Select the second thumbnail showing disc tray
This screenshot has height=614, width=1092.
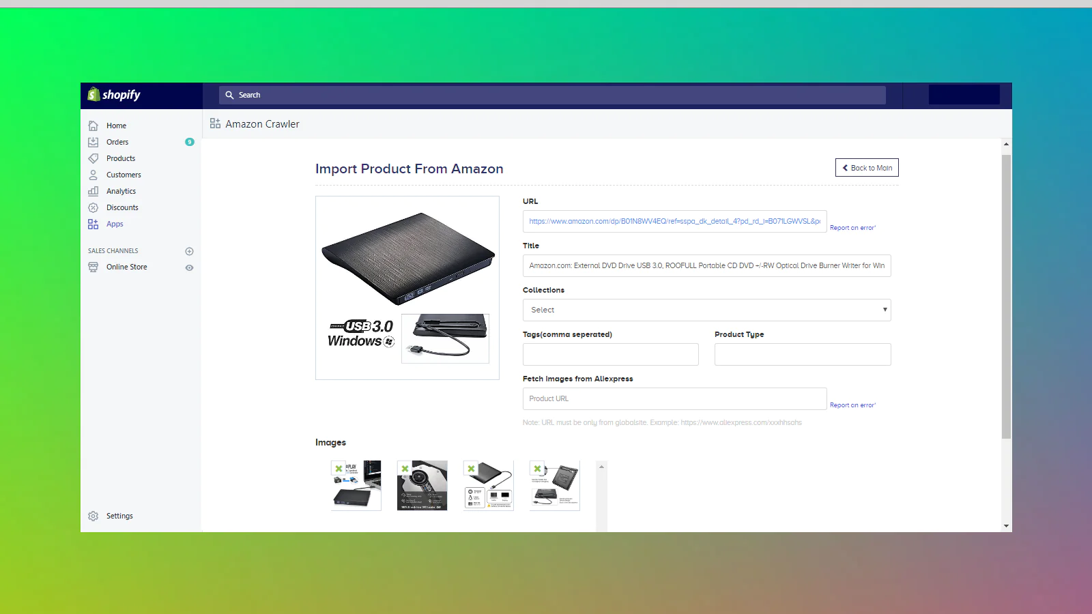[x=422, y=485]
